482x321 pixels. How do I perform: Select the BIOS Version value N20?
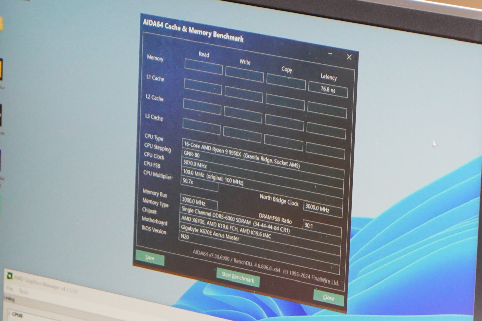[x=185, y=237]
